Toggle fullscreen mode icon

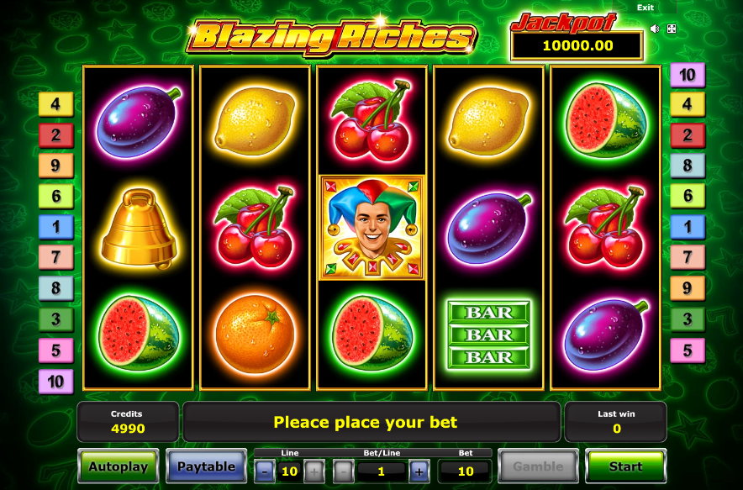[x=672, y=29]
